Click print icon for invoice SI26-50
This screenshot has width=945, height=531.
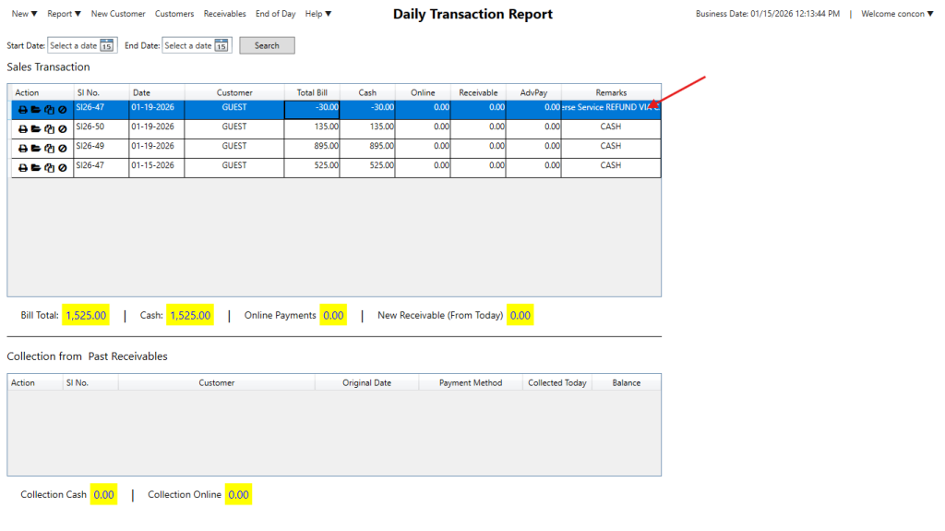(23, 128)
